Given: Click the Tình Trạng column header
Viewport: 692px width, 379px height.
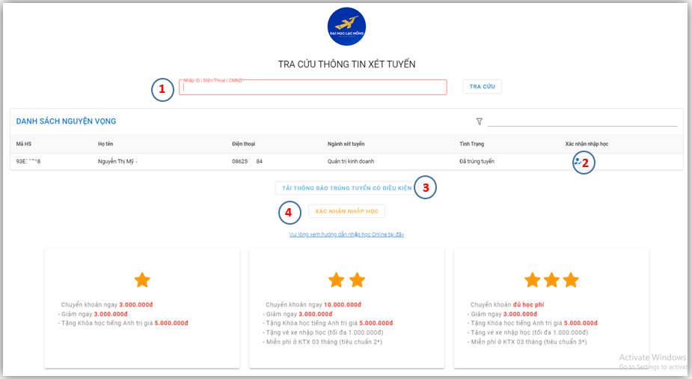Looking at the screenshot, I should coord(473,144).
